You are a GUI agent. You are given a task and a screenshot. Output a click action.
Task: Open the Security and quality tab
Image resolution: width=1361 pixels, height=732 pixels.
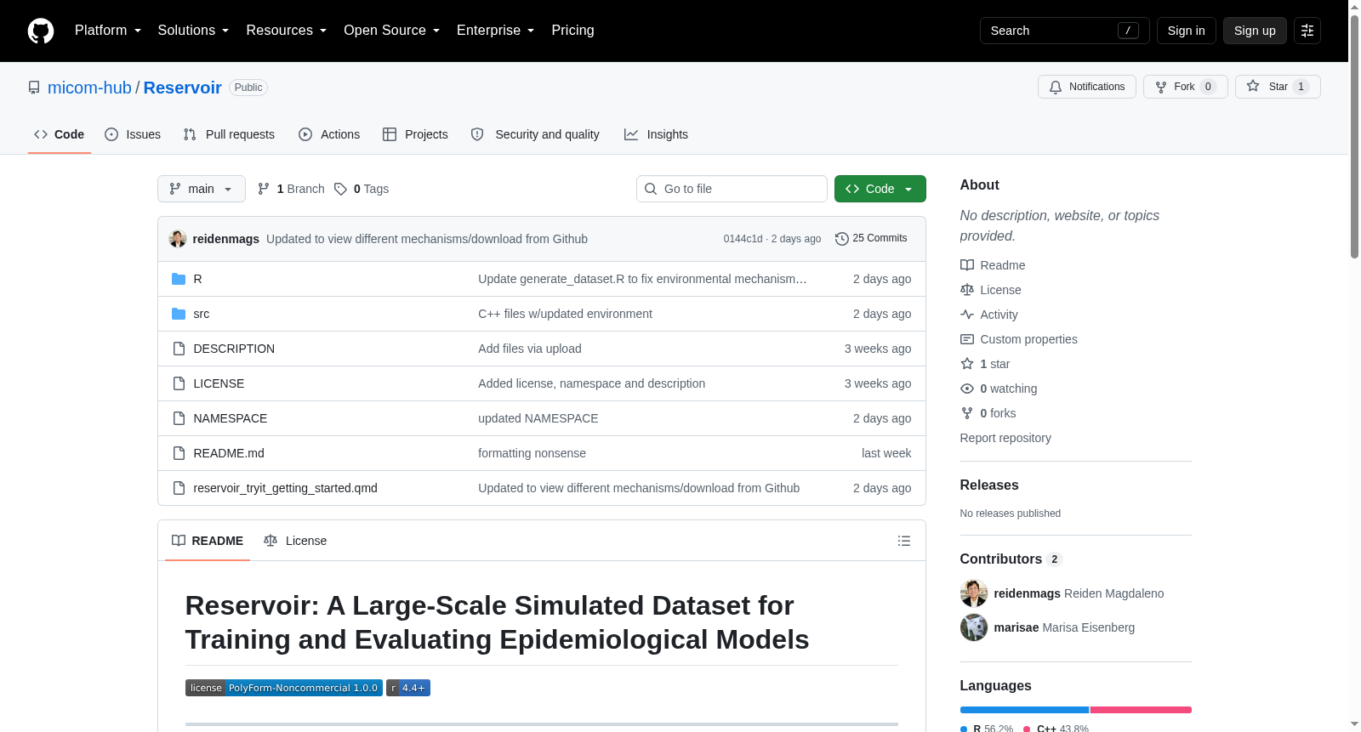[535, 134]
